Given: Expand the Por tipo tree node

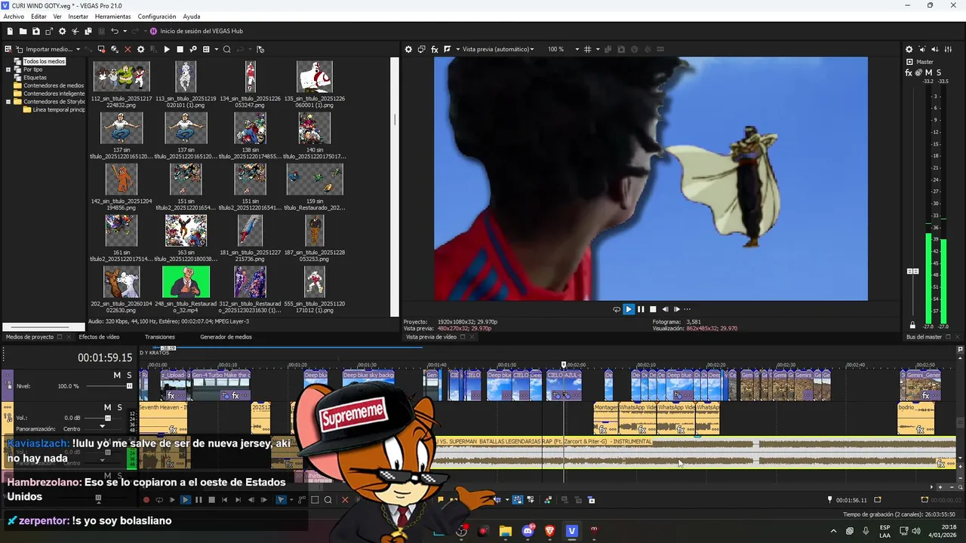Looking at the screenshot, I should (8, 69).
